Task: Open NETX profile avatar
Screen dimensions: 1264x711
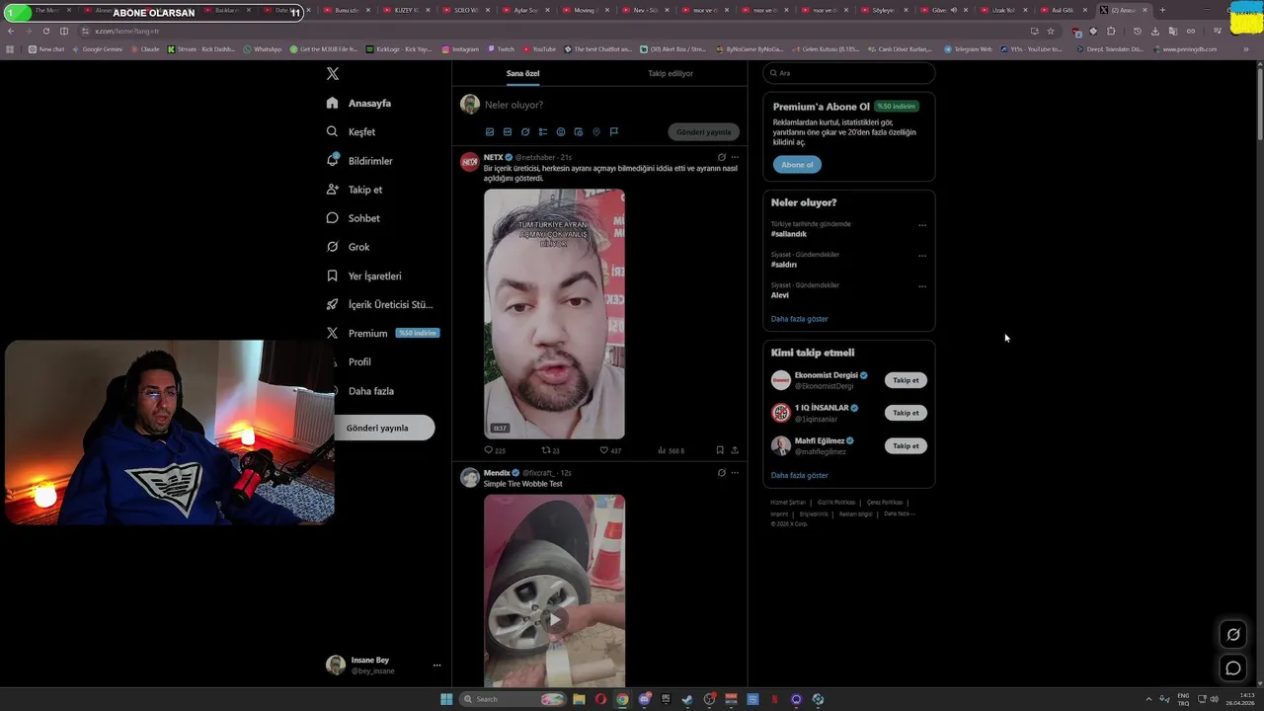Action: pos(470,162)
